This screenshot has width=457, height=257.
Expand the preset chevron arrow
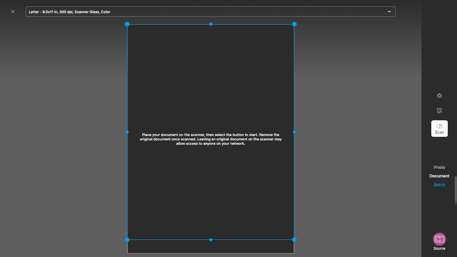[x=389, y=12]
